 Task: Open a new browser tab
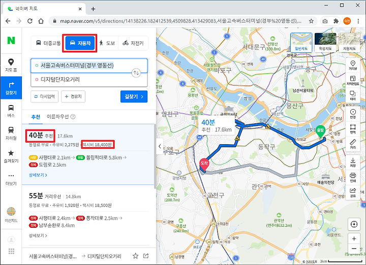(93, 9)
